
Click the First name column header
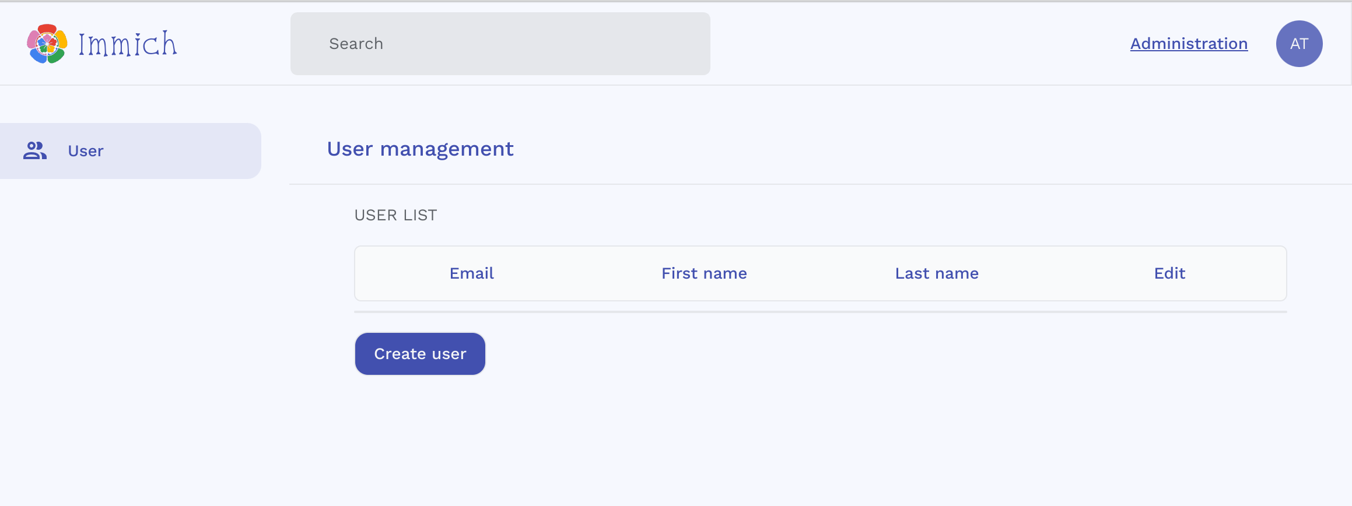703,273
